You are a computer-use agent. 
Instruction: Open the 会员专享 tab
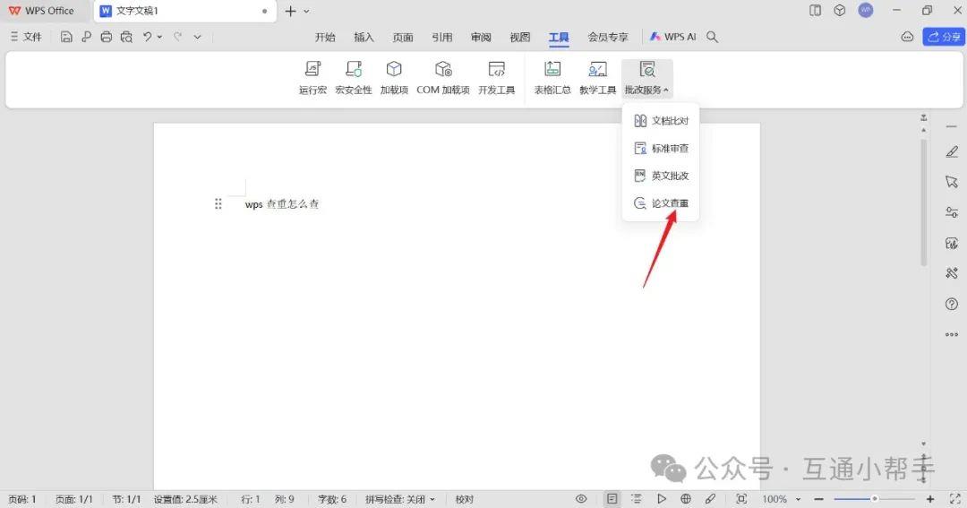click(607, 37)
